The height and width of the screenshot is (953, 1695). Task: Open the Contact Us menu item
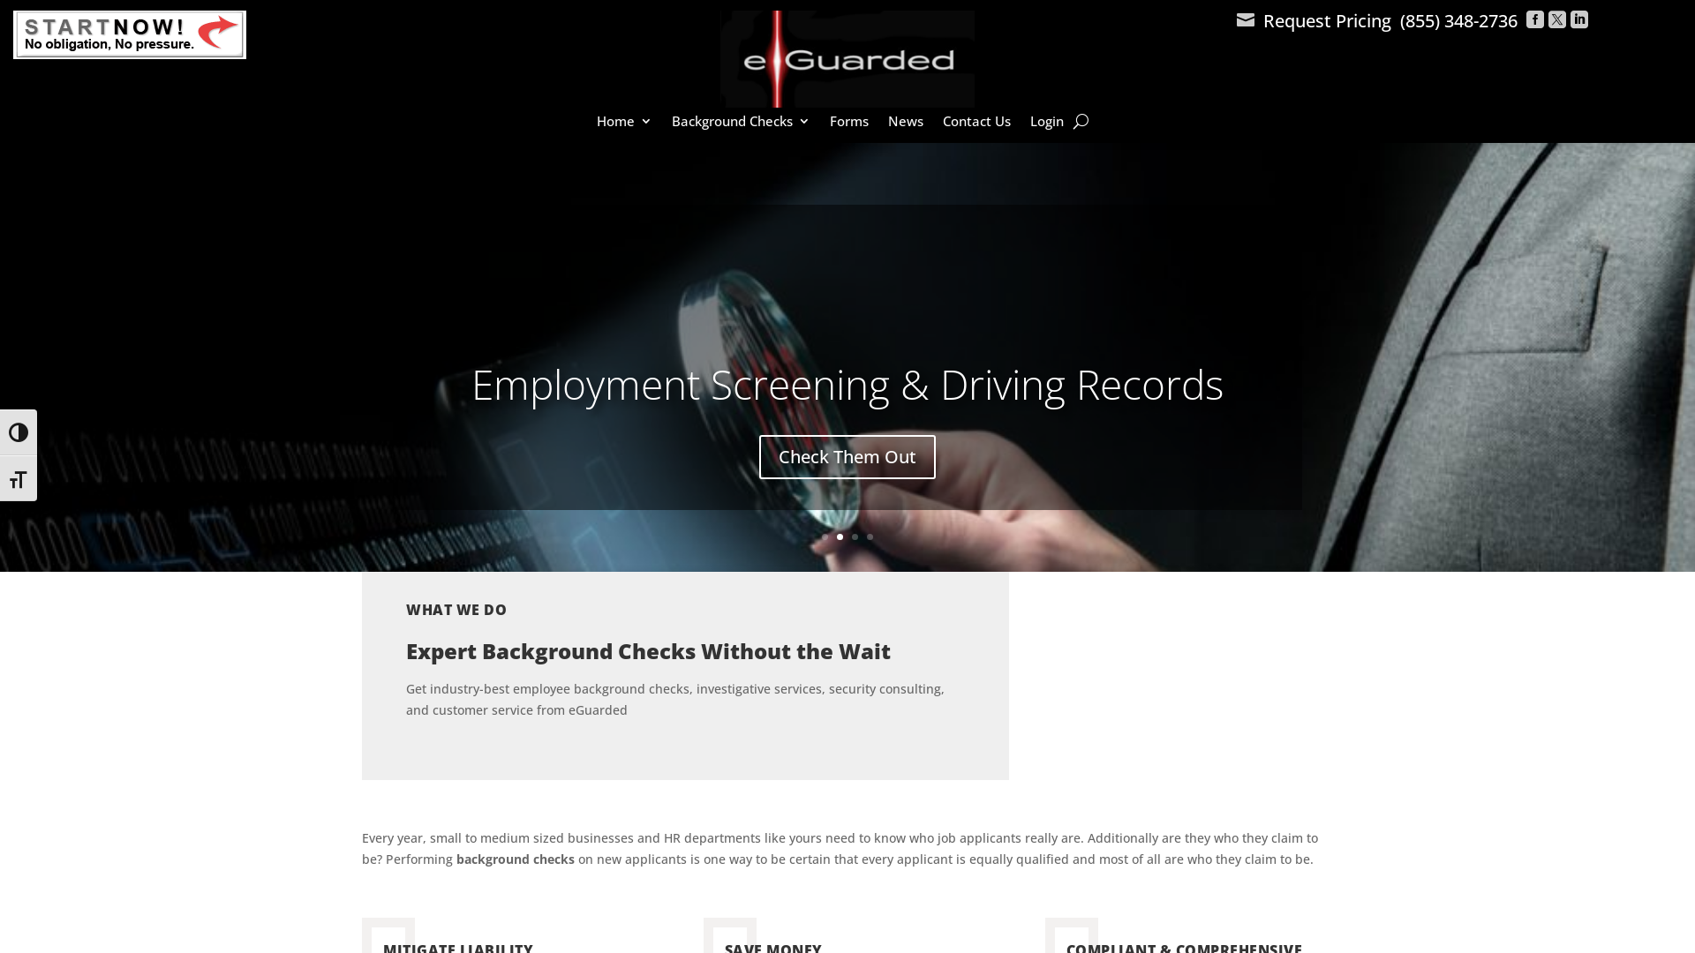click(x=976, y=120)
